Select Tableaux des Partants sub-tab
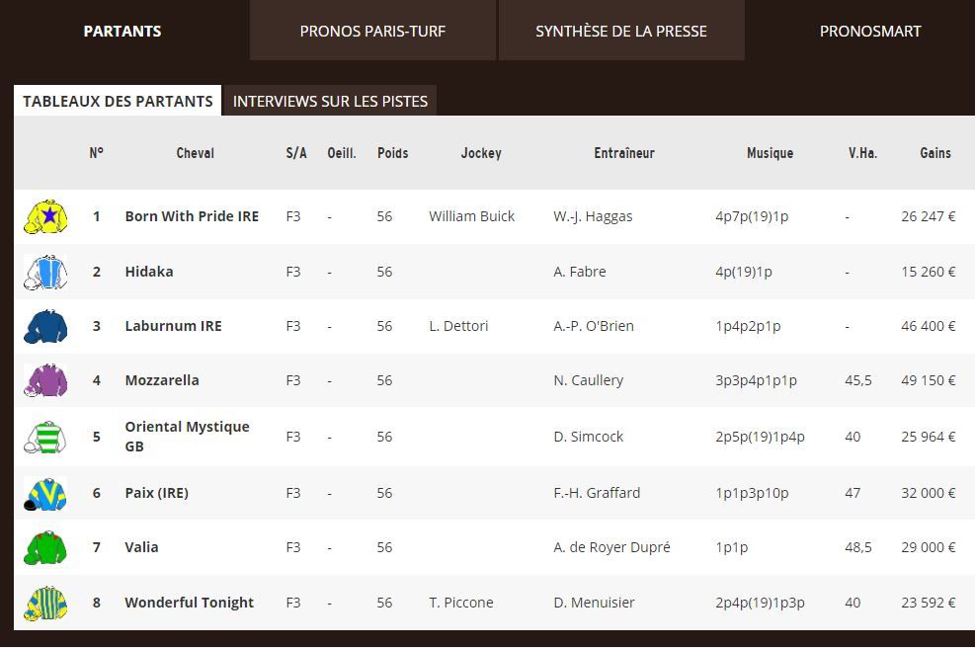Screen dimensions: 975x648 [x=118, y=101]
